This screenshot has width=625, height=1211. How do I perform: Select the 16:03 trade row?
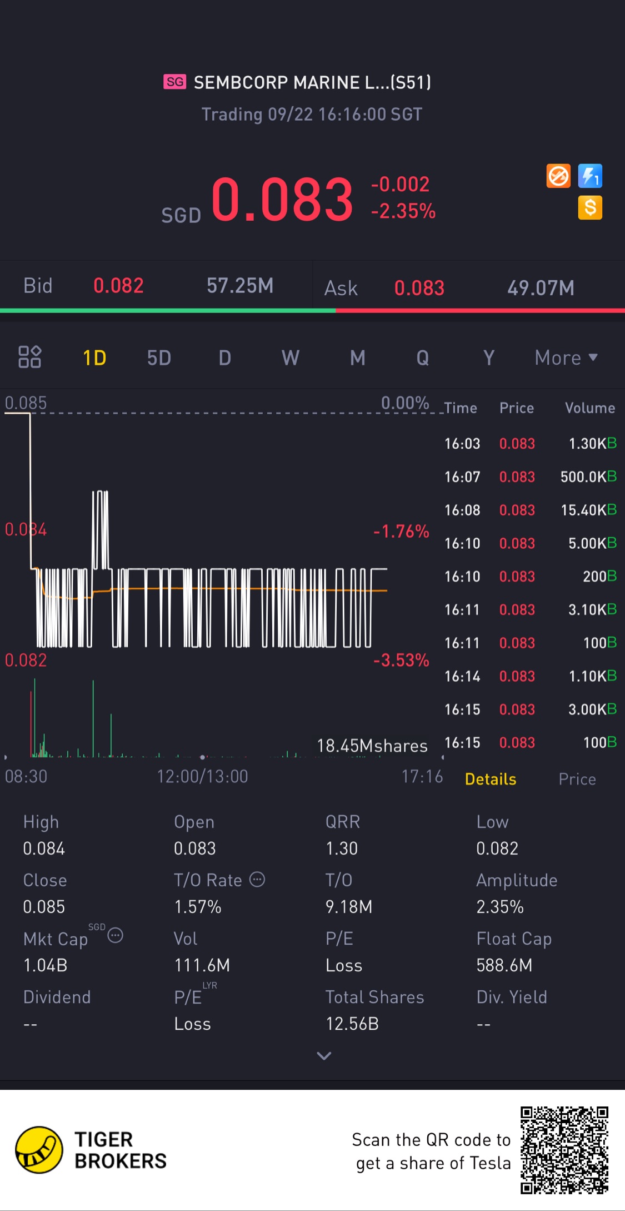point(531,443)
